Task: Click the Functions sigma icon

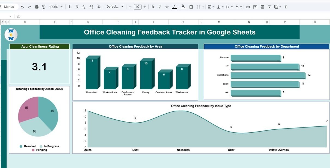Action: click(x=286, y=7)
